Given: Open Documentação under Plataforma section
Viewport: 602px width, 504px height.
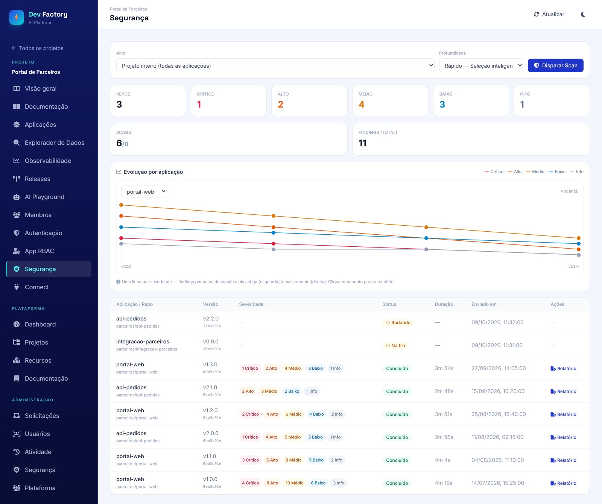Looking at the screenshot, I should point(49,378).
